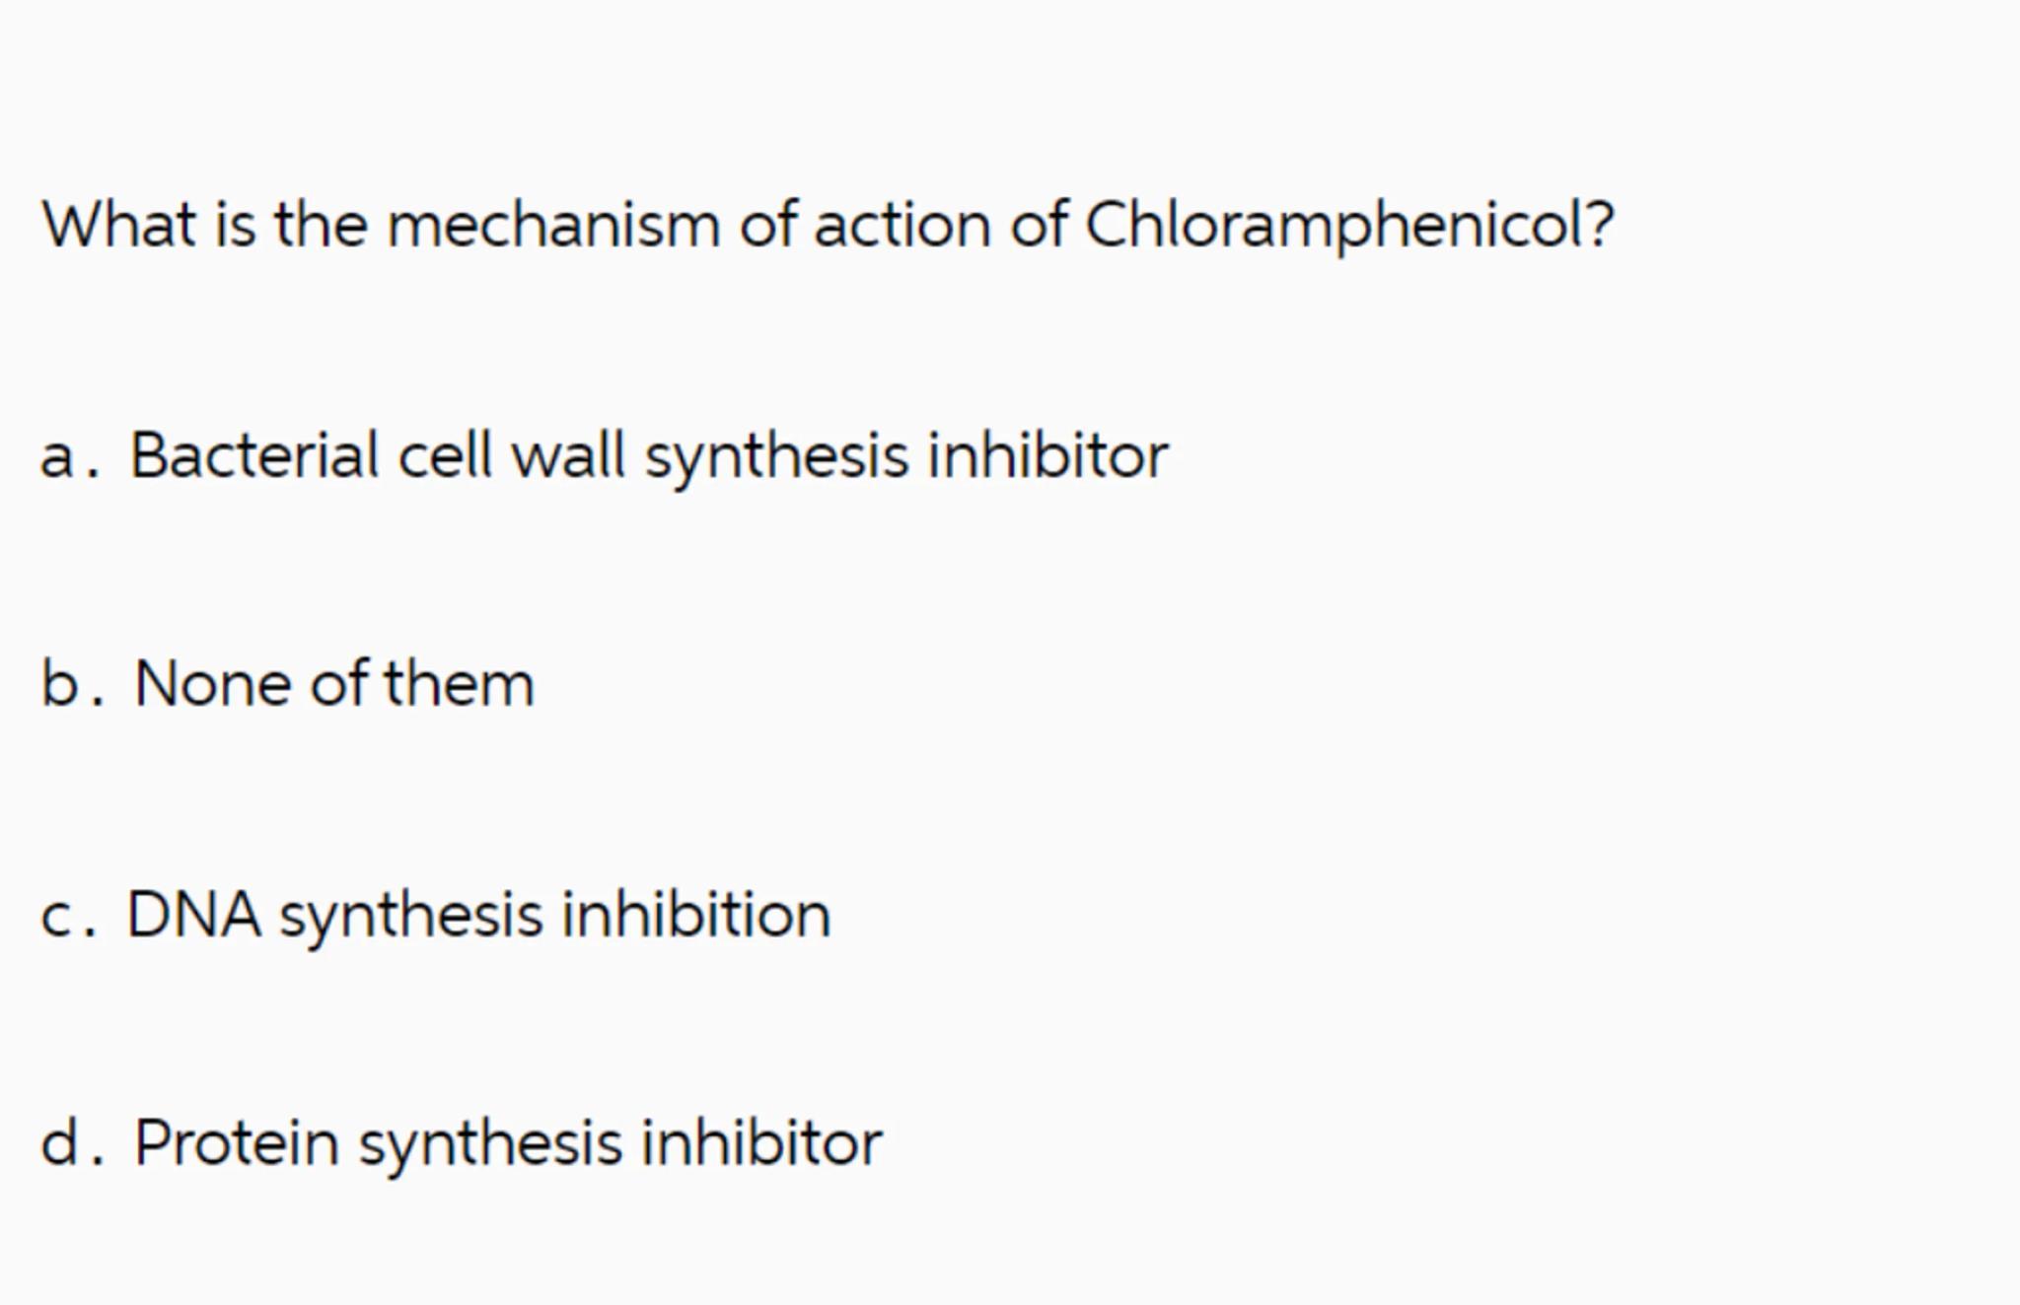Screen dimensions: 2020x1305
Task: Click 'inhibitor' at end of option a
Action: [1047, 456]
